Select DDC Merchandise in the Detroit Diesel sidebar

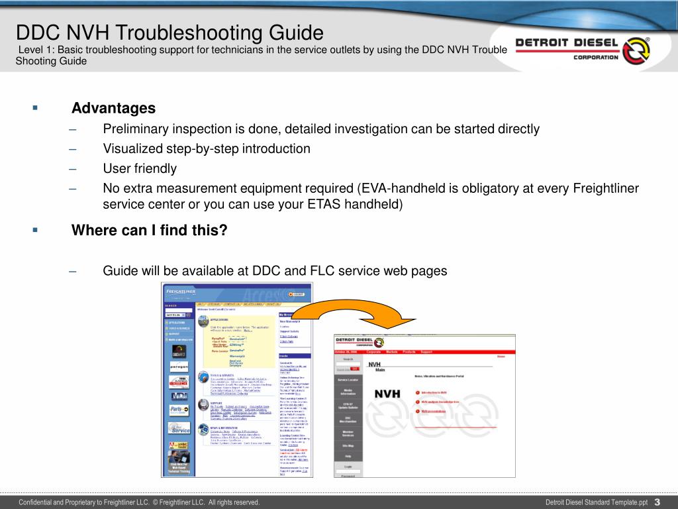[x=348, y=420]
